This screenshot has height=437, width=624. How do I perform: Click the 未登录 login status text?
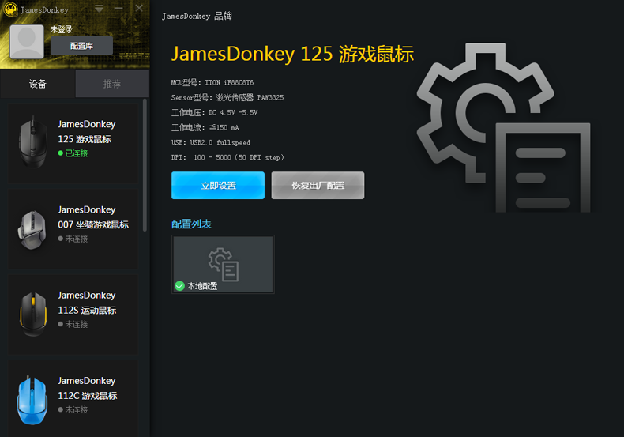pyautogui.click(x=61, y=29)
